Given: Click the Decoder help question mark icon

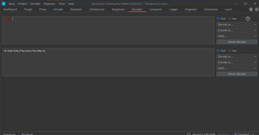Looking at the screenshot, I should 248,19.
